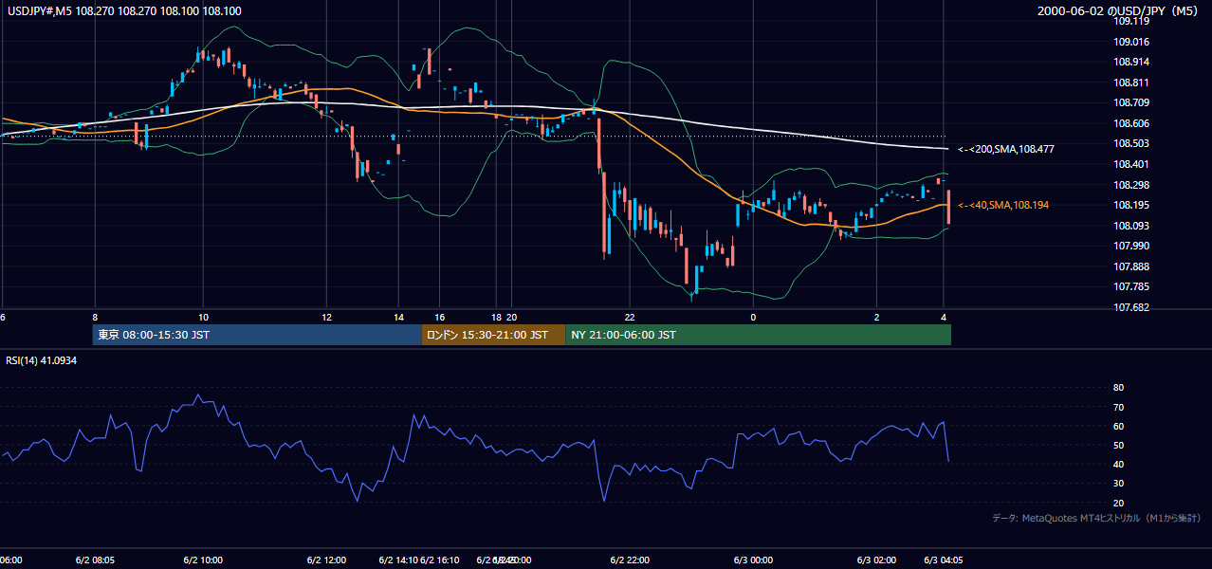Click RSI scale value 80

[x=1119, y=388]
